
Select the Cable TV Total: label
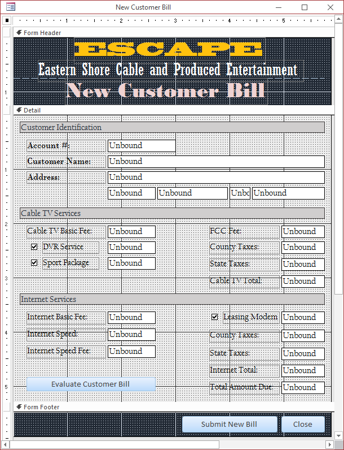(244, 282)
